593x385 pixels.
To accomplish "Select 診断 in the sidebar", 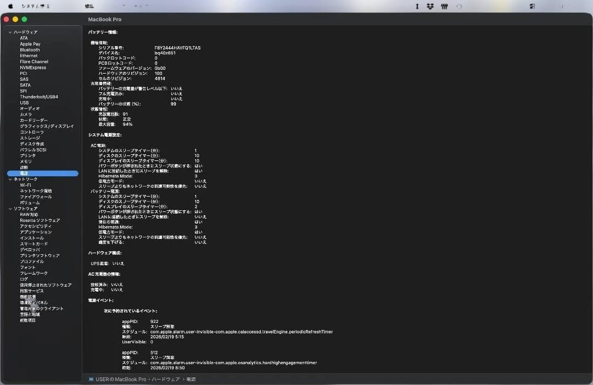I will 24,168.
